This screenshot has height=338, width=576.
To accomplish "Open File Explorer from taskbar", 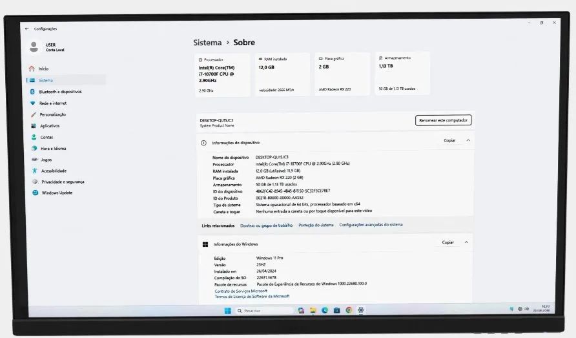I will coord(313,311).
